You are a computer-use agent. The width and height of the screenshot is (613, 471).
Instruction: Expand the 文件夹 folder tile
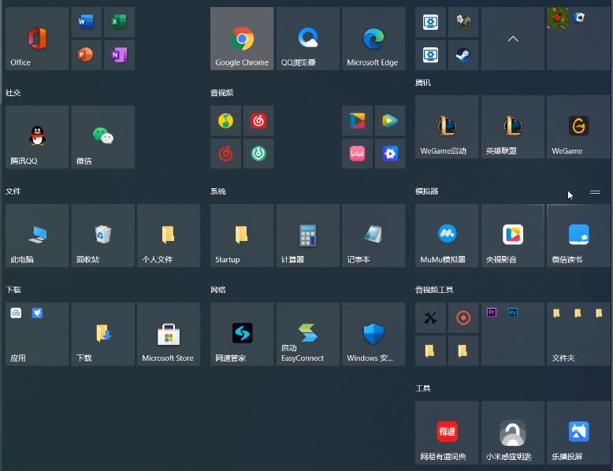[x=578, y=334]
